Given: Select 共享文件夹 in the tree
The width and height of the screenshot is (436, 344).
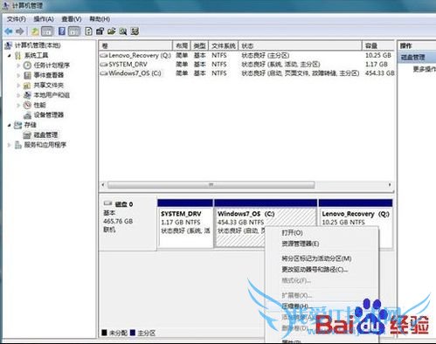Looking at the screenshot, I should [x=49, y=85].
